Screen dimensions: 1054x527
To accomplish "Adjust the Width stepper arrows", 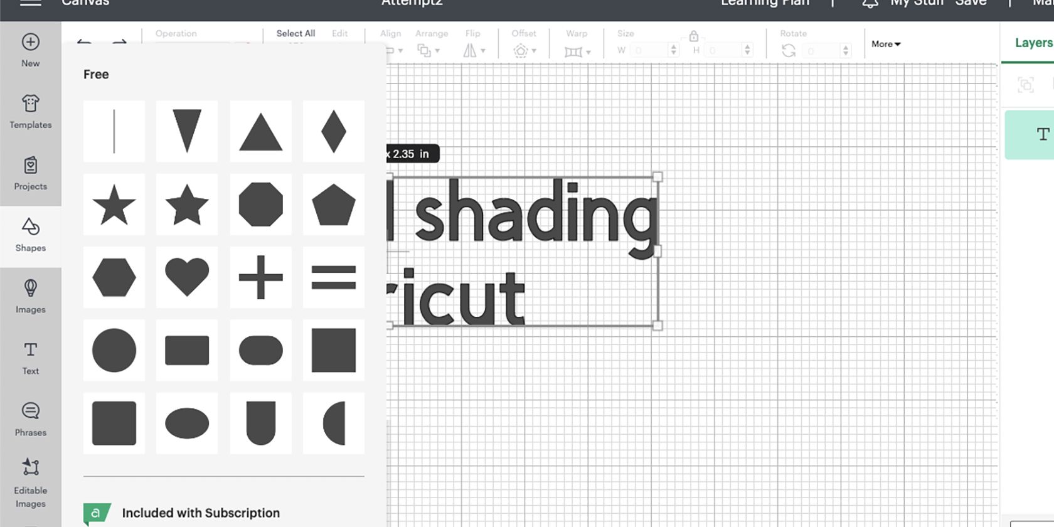I will click(674, 50).
